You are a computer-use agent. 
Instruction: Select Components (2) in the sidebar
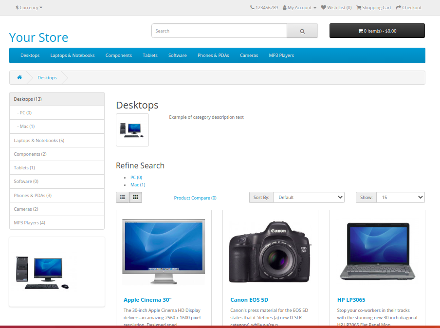pyautogui.click(x=57, y=154)
